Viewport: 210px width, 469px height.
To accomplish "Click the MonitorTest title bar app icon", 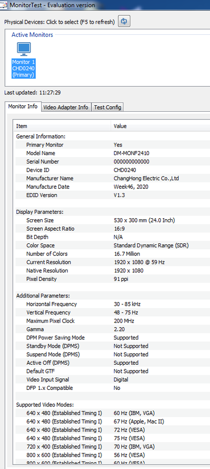I will 3,5.
